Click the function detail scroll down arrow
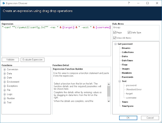 (109, 101)
